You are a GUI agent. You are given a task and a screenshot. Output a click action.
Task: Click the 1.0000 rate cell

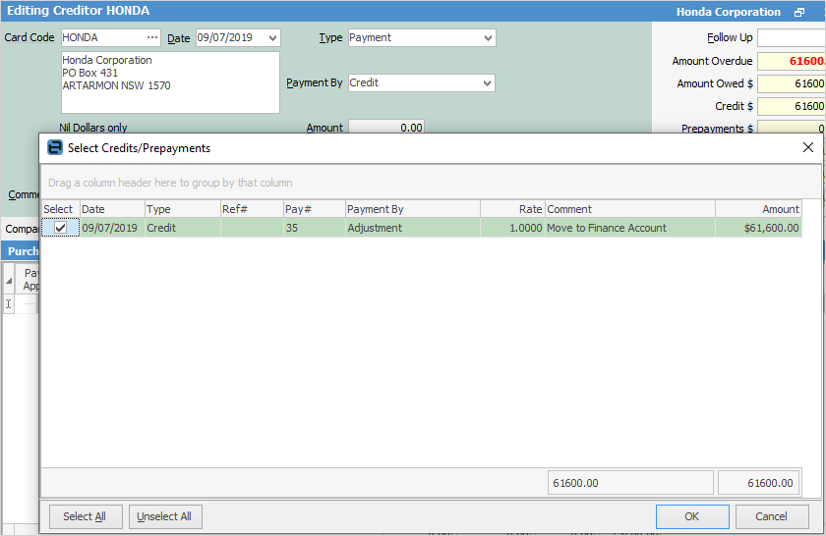(x=512, y=228)
